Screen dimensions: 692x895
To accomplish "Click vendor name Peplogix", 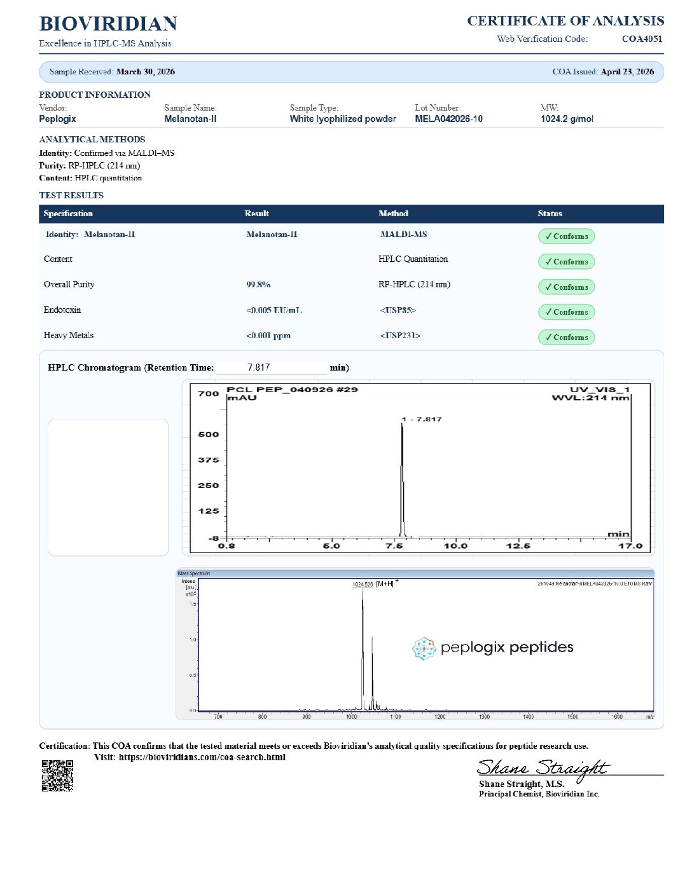I will coord(57,119).
